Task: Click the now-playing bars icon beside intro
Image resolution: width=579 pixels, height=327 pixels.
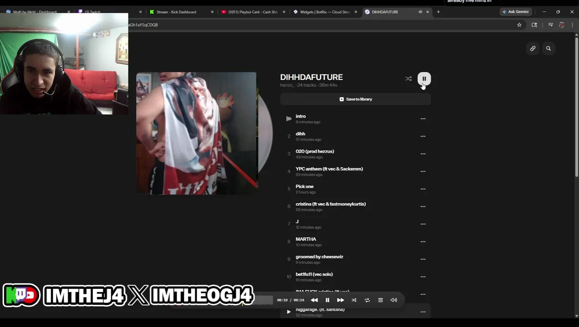Action: (x=289, y=119)
